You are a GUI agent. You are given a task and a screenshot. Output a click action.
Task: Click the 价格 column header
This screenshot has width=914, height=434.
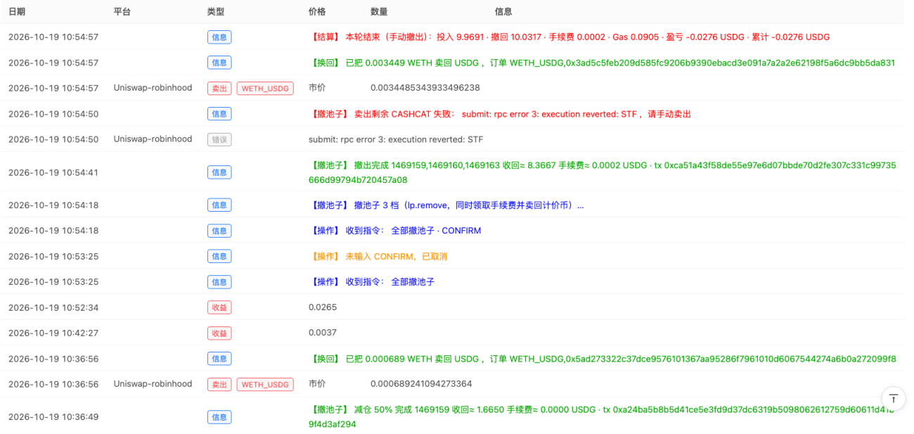317,12
